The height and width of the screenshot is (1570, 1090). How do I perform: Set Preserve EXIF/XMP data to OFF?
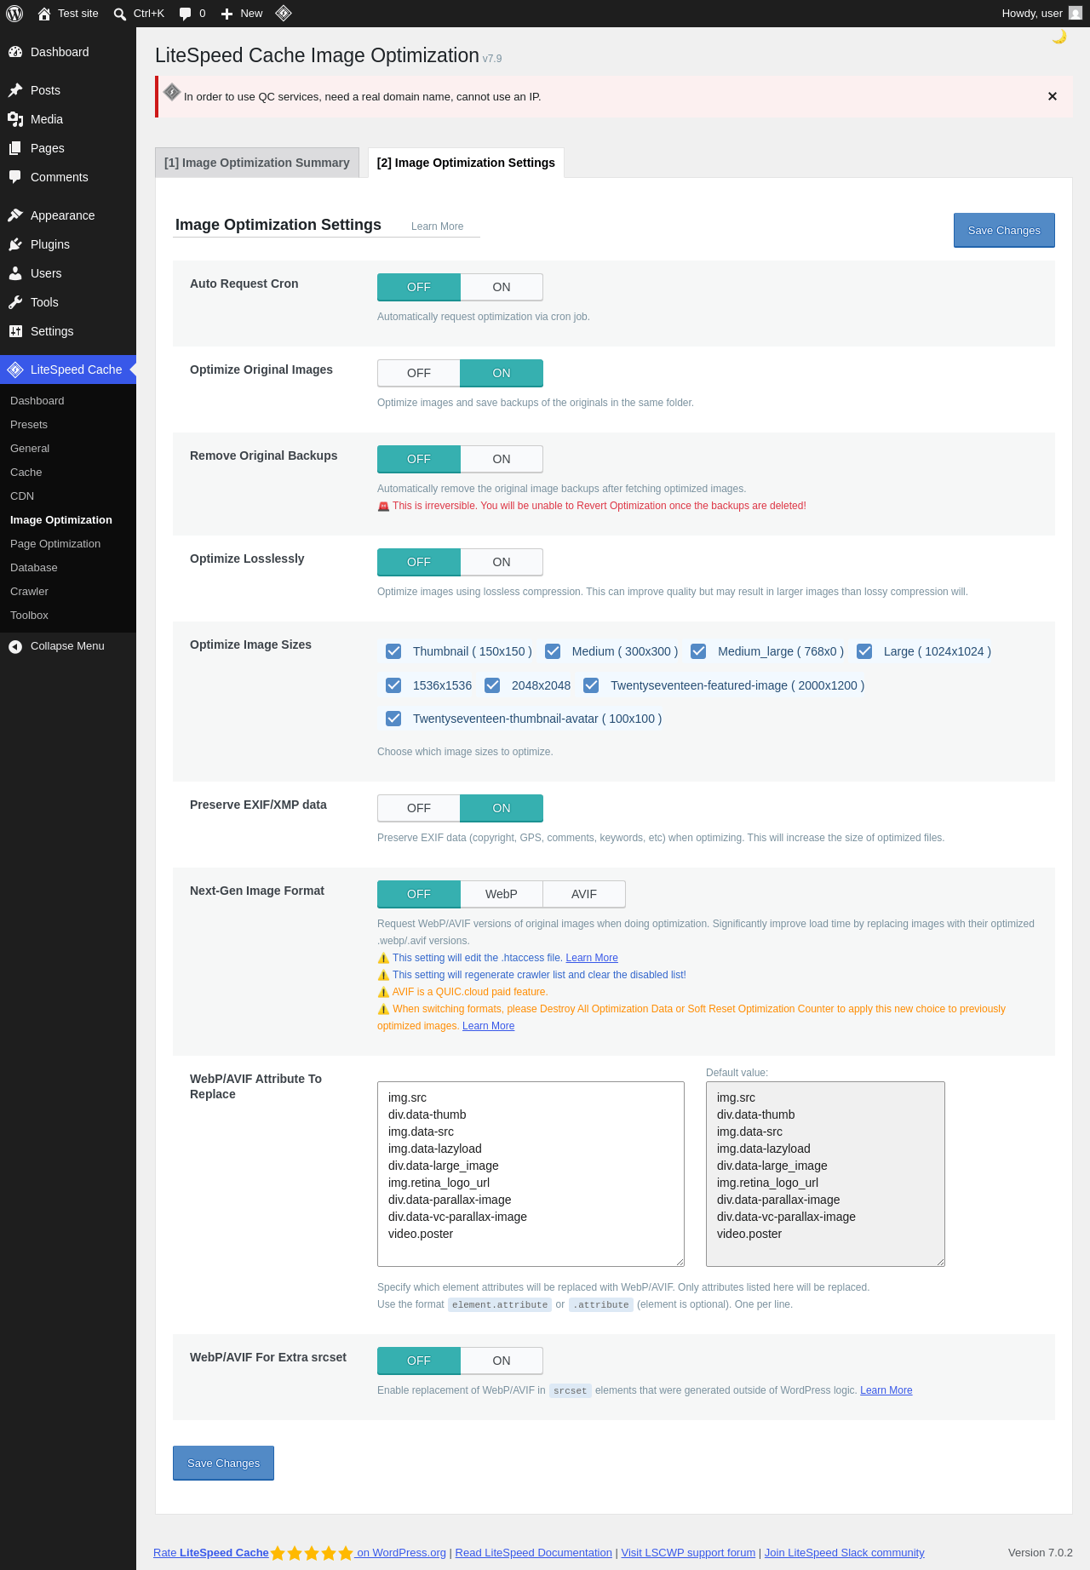(419, 808)
